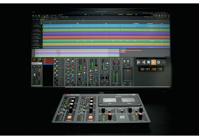This screenshot has height=139, width=199.
Task: Click the multicolor session overview strip
Action: click(77, 53)
